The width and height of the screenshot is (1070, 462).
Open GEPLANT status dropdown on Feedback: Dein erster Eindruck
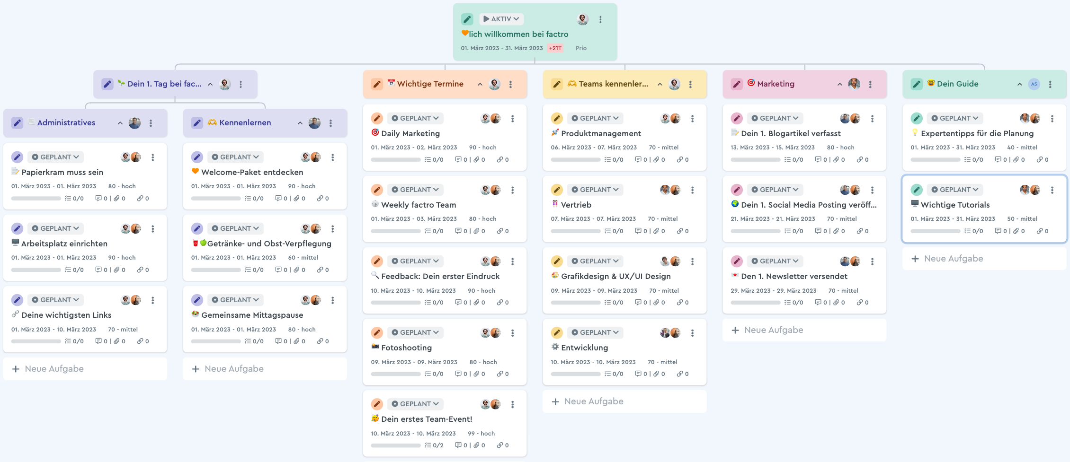click(x=415, y=261)
